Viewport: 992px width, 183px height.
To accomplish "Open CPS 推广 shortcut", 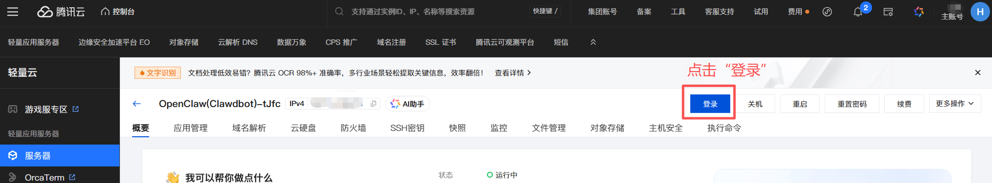I will click(x=341, y=42).
